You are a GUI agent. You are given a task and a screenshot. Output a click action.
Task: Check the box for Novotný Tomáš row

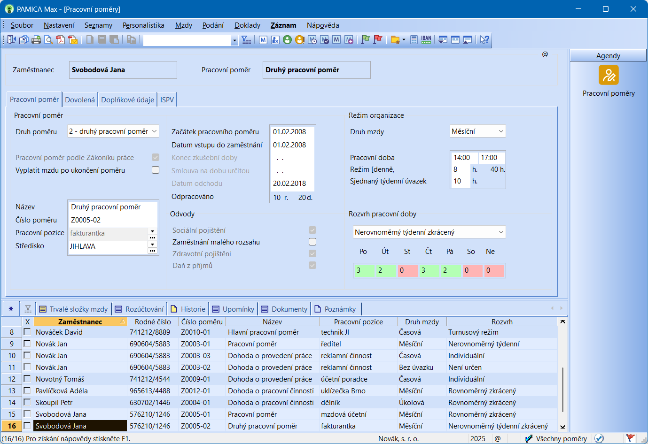(27, 379)
